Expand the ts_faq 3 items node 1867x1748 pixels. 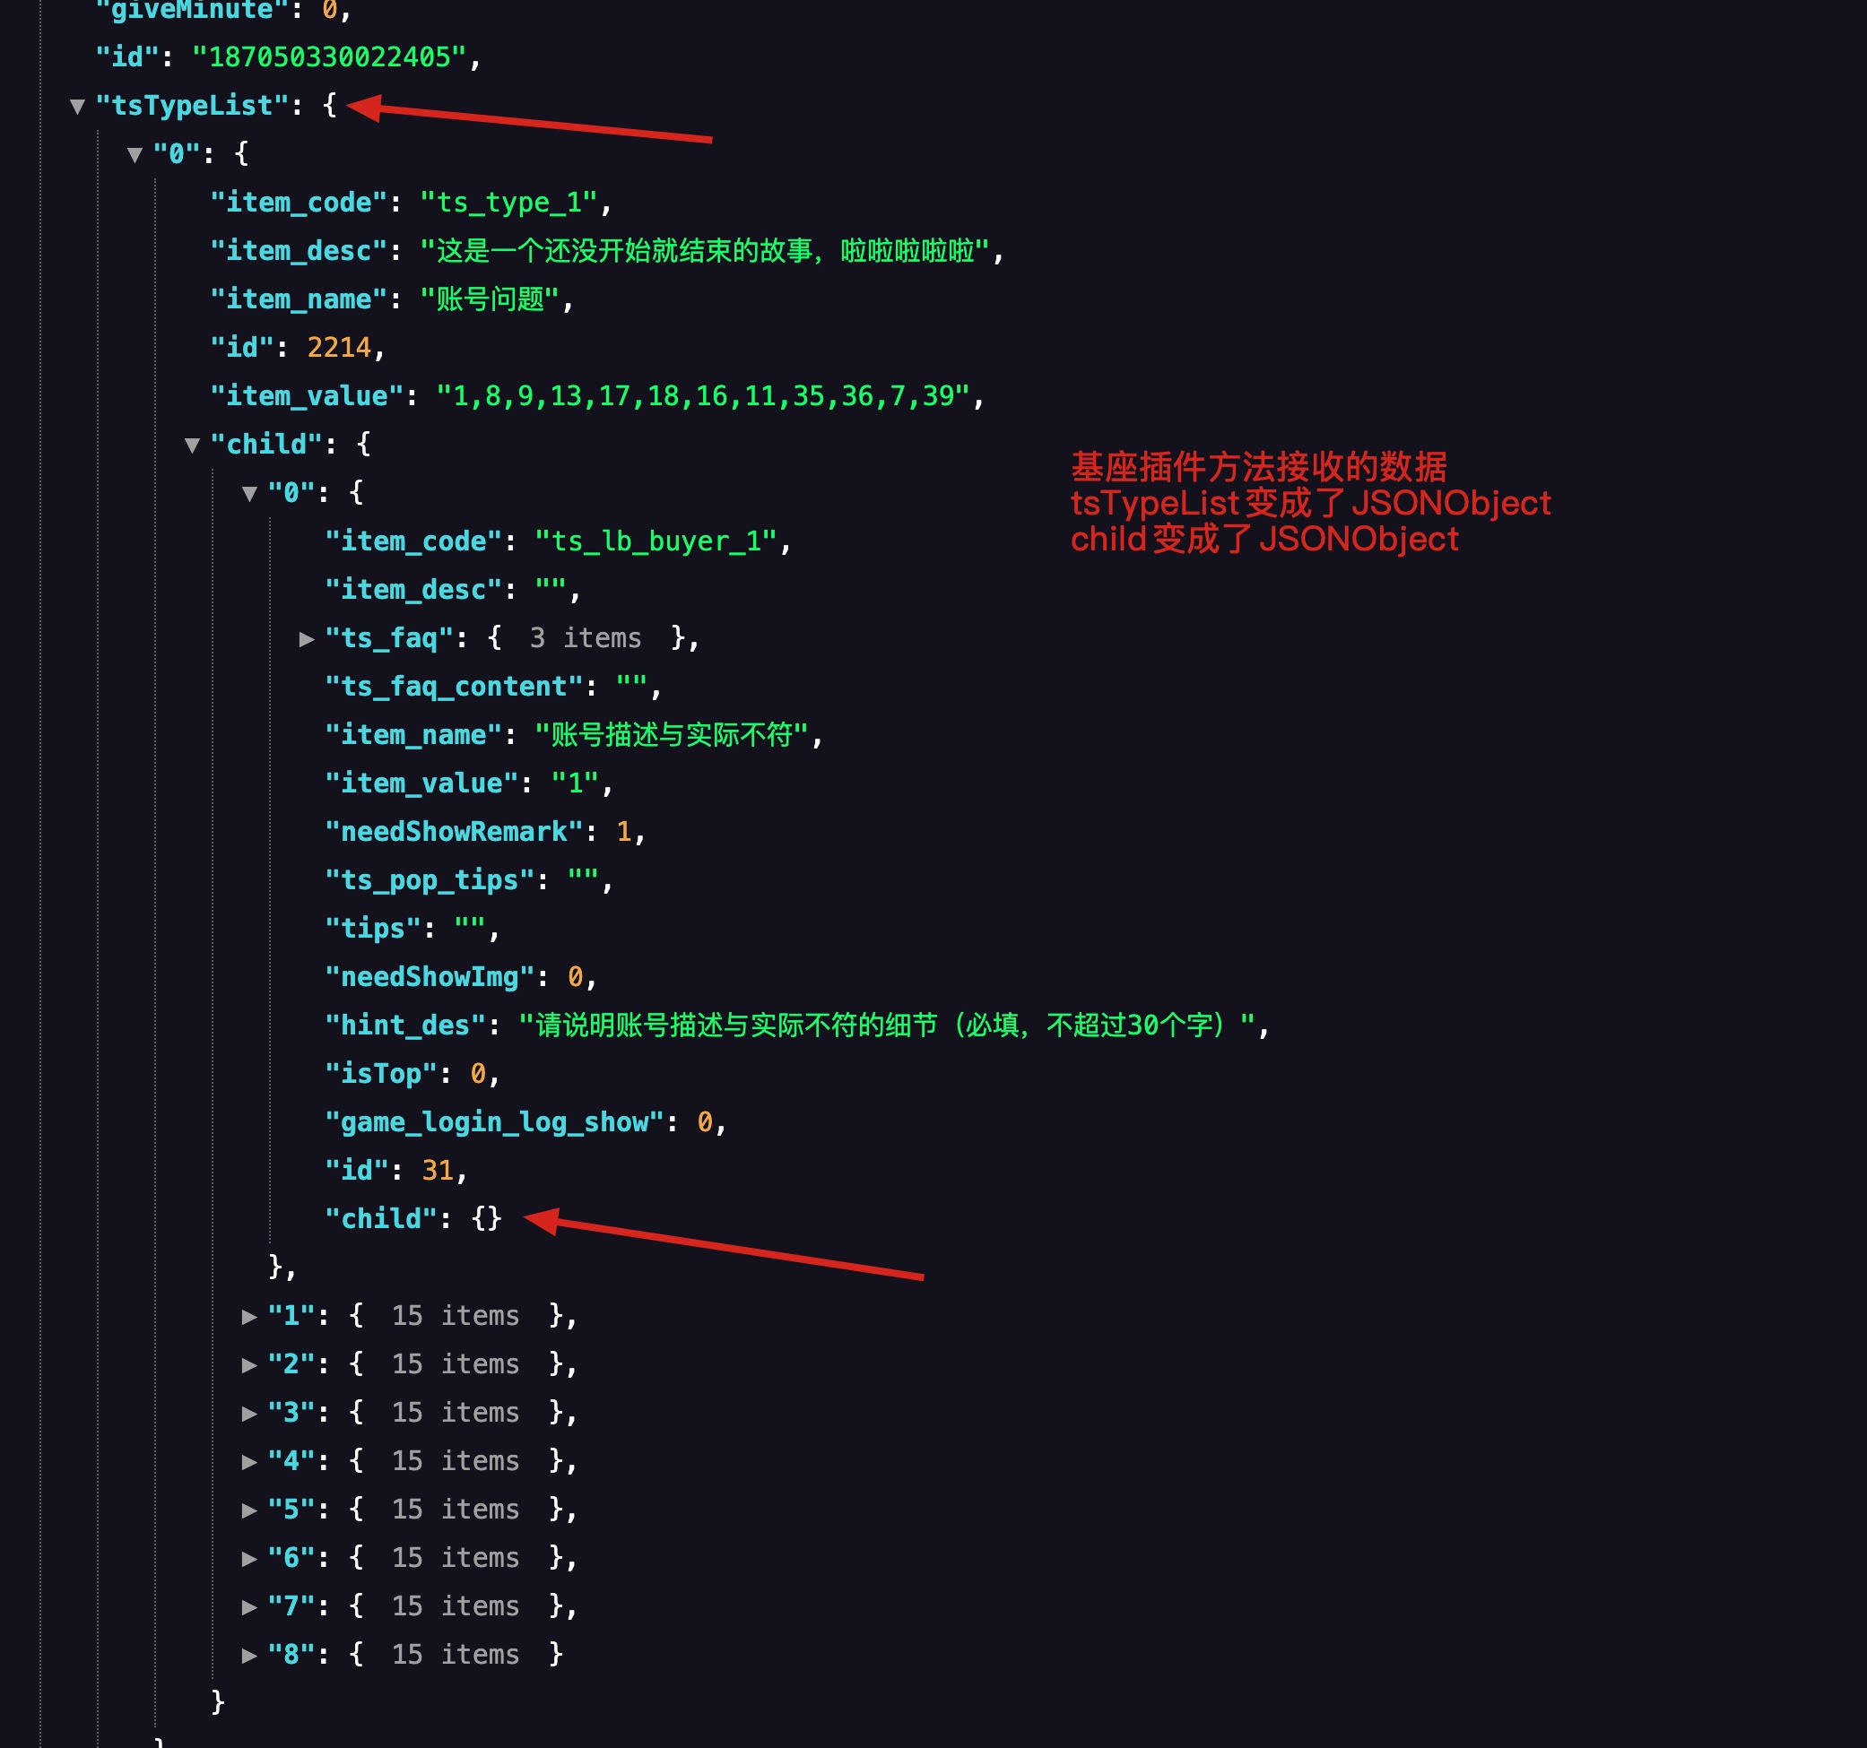coord(306,639)
